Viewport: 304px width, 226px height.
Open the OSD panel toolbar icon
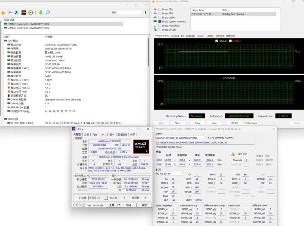[24, 12]
